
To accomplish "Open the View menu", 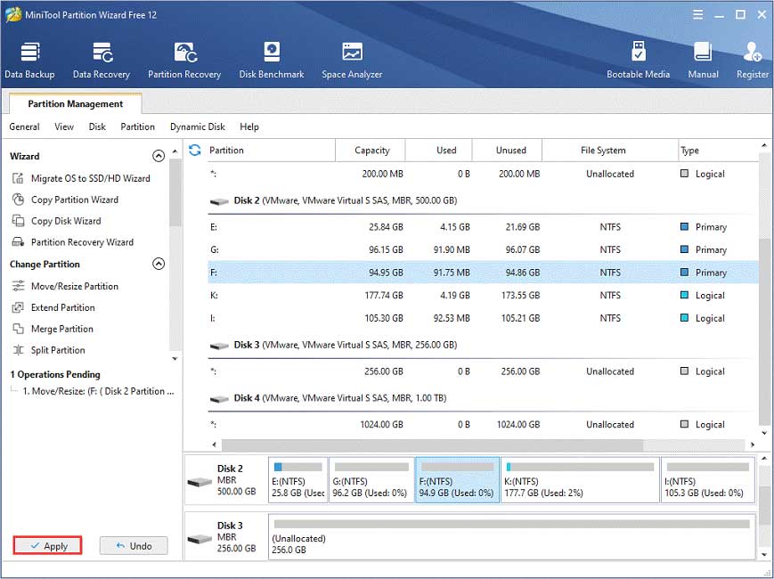I will [x=64, y=126].
